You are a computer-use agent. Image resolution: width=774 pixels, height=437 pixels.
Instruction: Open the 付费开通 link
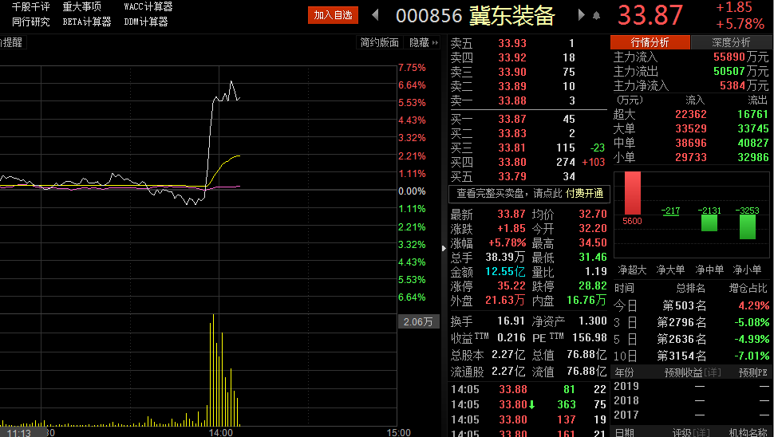(x=585, y=194)
